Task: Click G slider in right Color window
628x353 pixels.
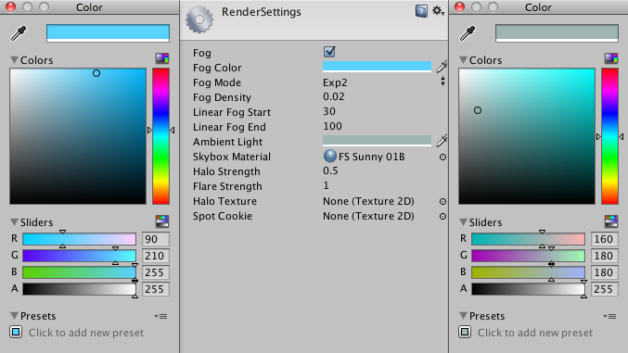Action: tap(528, 256)
